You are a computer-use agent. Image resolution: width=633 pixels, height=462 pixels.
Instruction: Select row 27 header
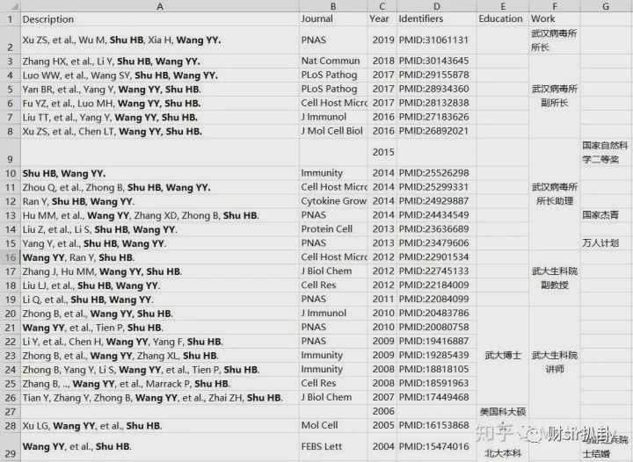(10, 412)
